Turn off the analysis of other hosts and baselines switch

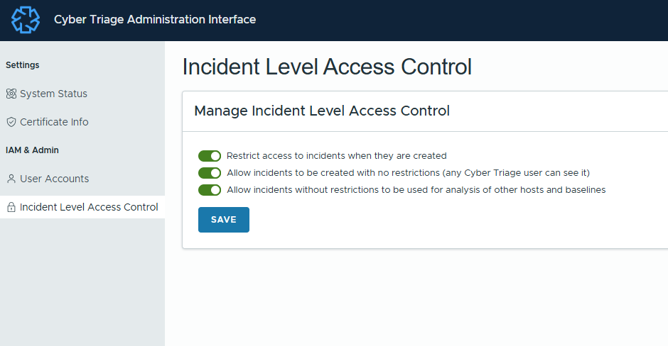tap(210, 190)
